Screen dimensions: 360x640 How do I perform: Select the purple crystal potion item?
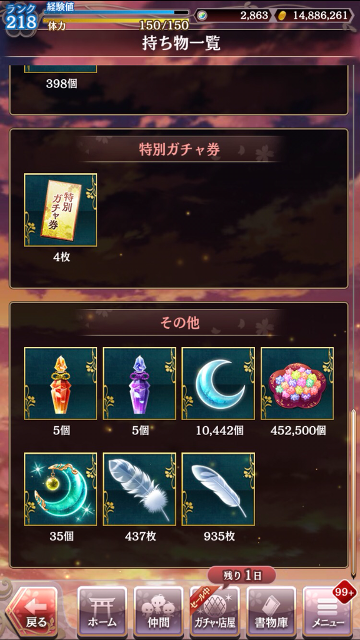[139, 383]
